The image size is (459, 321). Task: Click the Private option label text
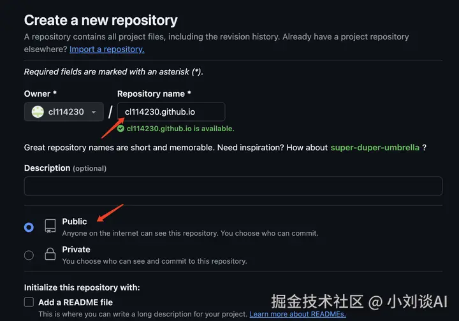tap(76, 250)
